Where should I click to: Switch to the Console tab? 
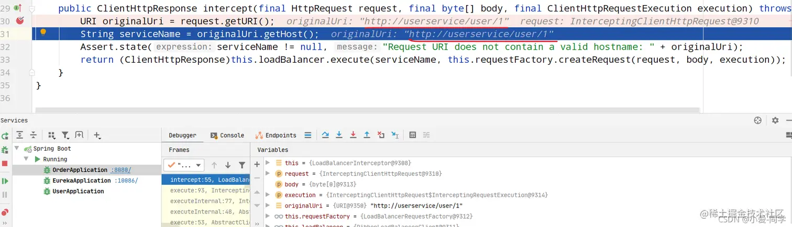click(x=227, y=135)
